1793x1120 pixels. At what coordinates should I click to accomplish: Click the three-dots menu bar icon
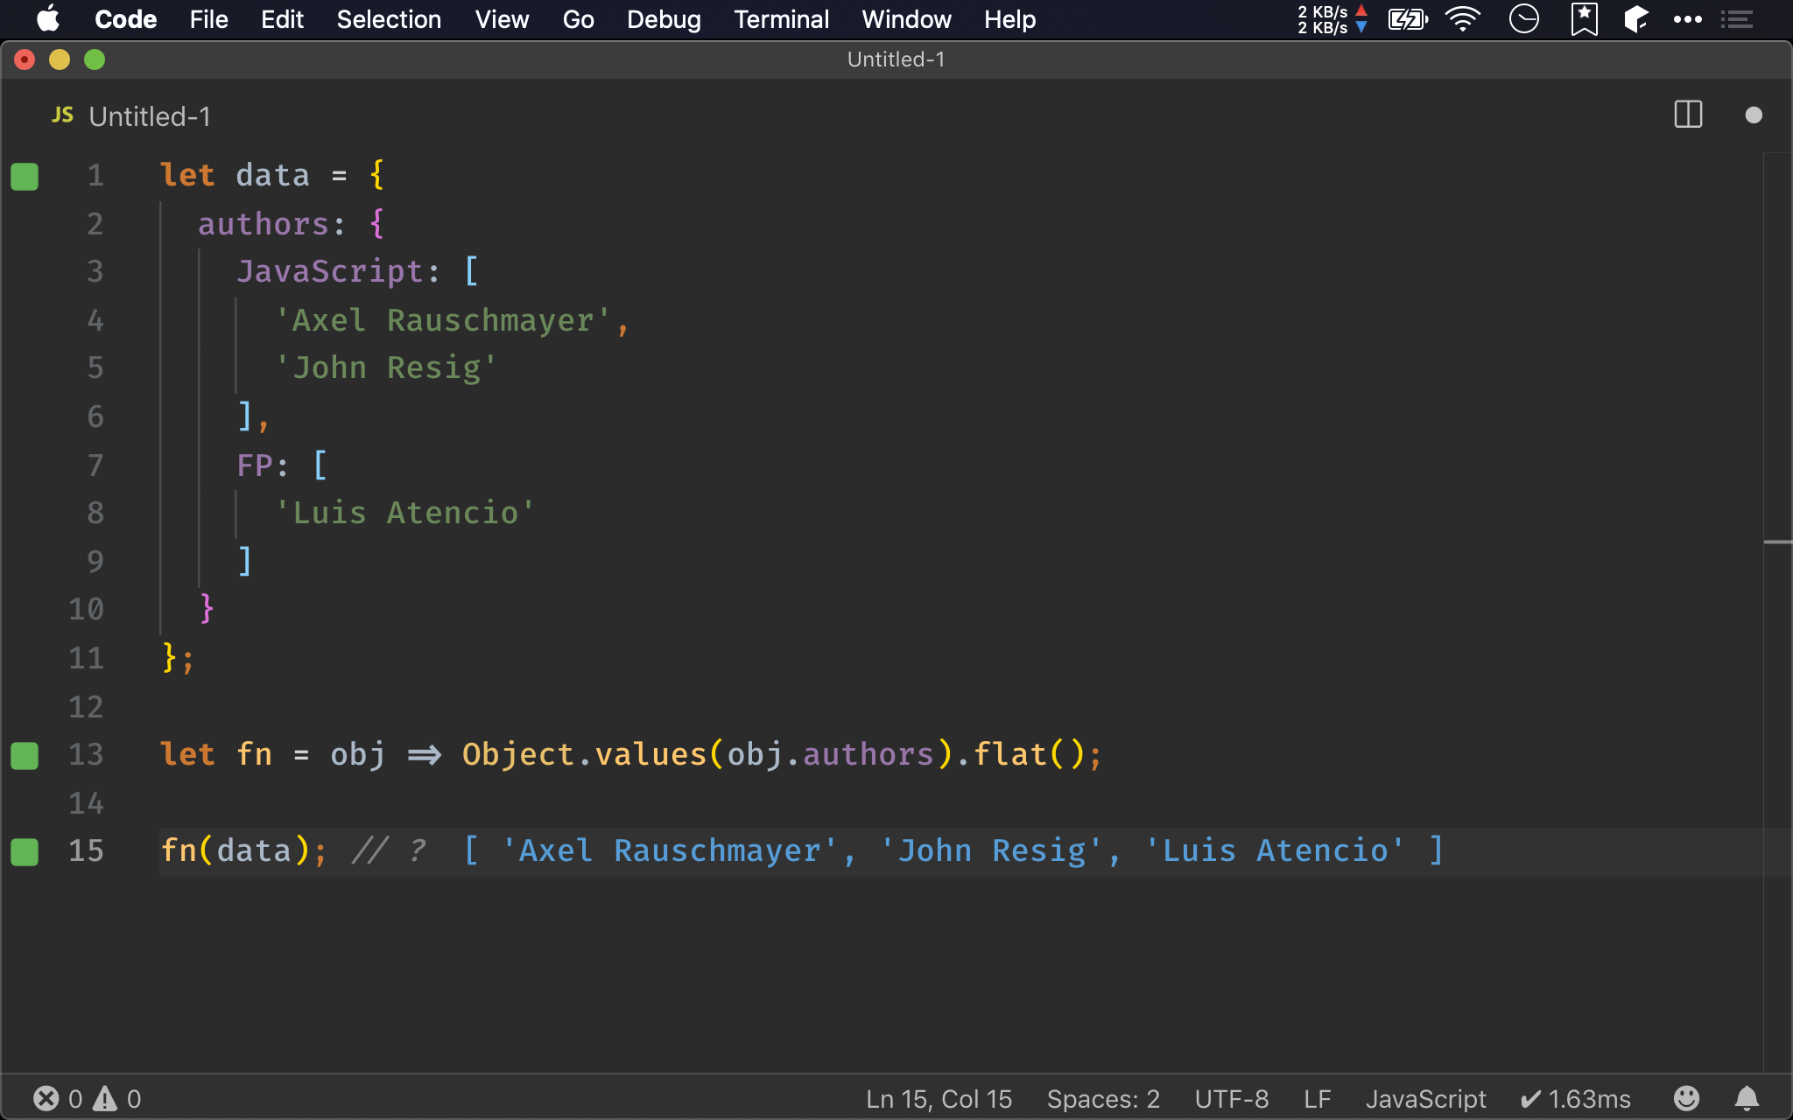1687,19
